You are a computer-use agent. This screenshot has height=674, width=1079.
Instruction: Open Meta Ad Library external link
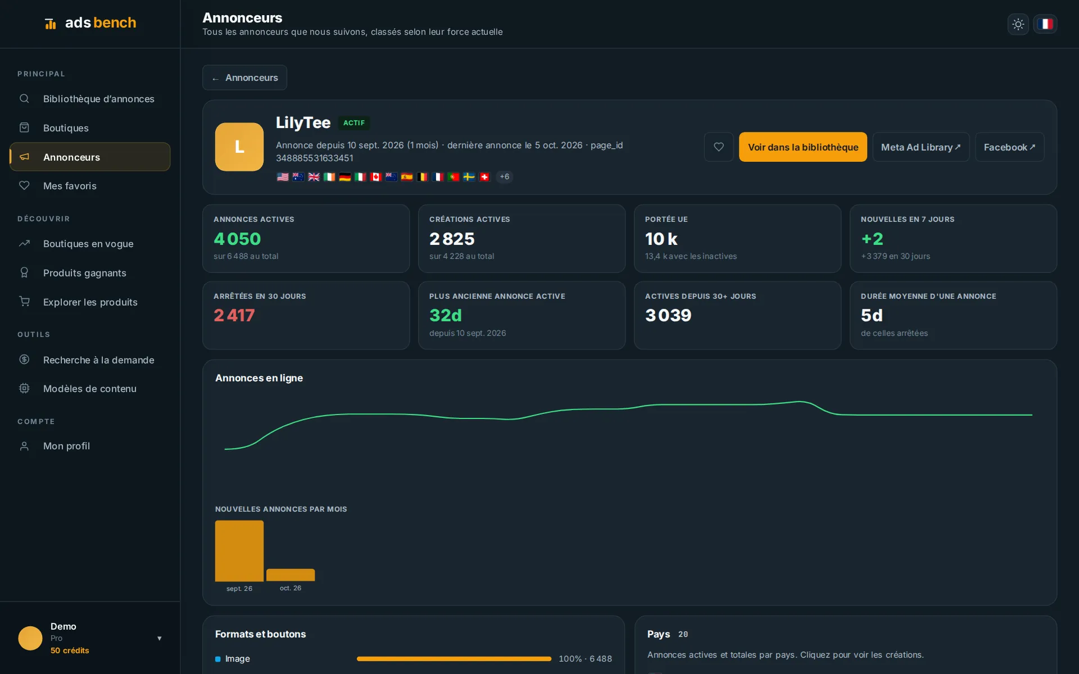click(x=921, y=147)
